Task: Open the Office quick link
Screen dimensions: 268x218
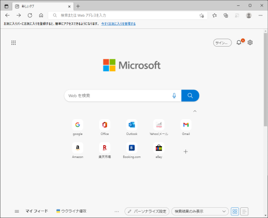Action: coord(105,127)
